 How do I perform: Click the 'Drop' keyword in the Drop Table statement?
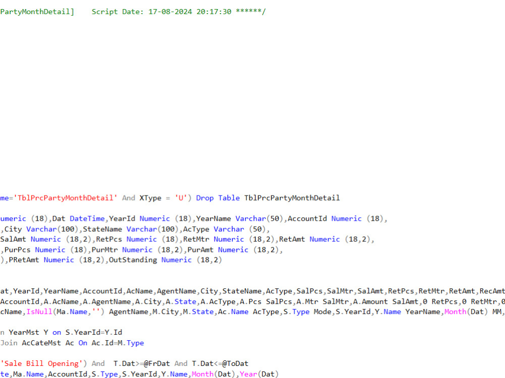[x=205, y=198]
